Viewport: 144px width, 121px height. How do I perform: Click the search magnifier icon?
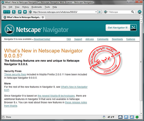(132, 12)
